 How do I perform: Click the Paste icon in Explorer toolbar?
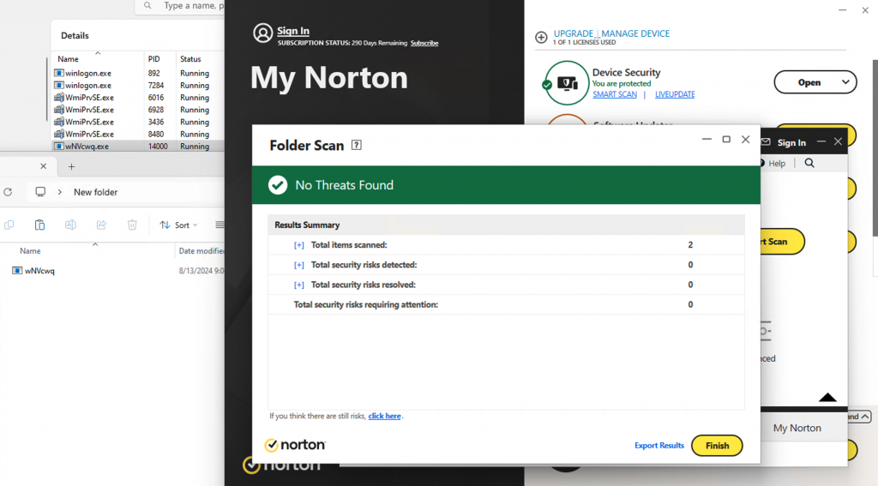click(x=39, y=225)
